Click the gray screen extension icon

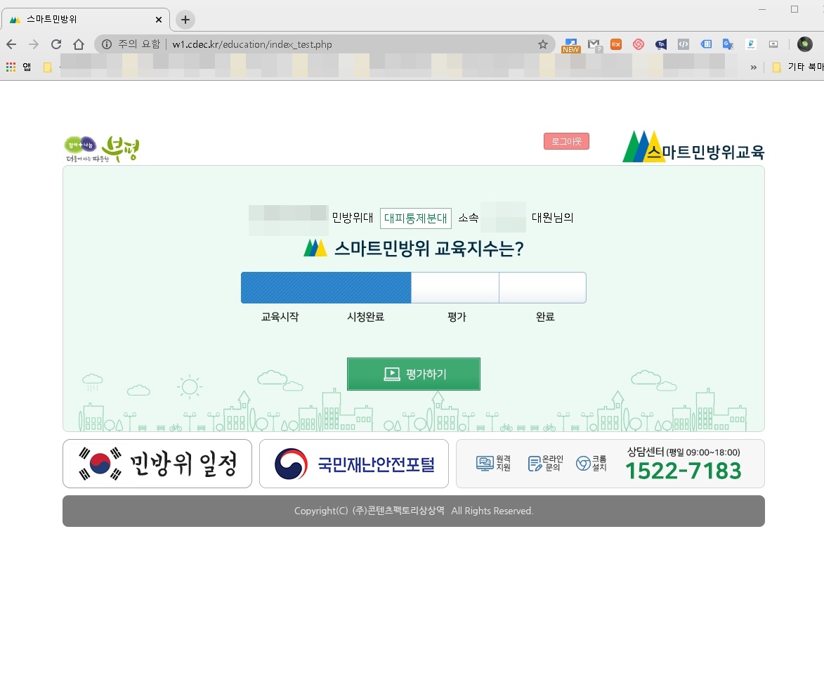(773, 45)
